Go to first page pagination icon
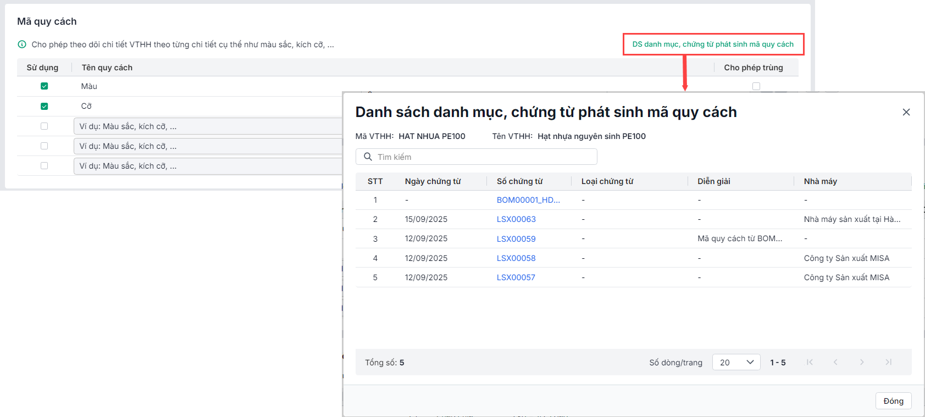The image size is (925, 417). point(810,362)
